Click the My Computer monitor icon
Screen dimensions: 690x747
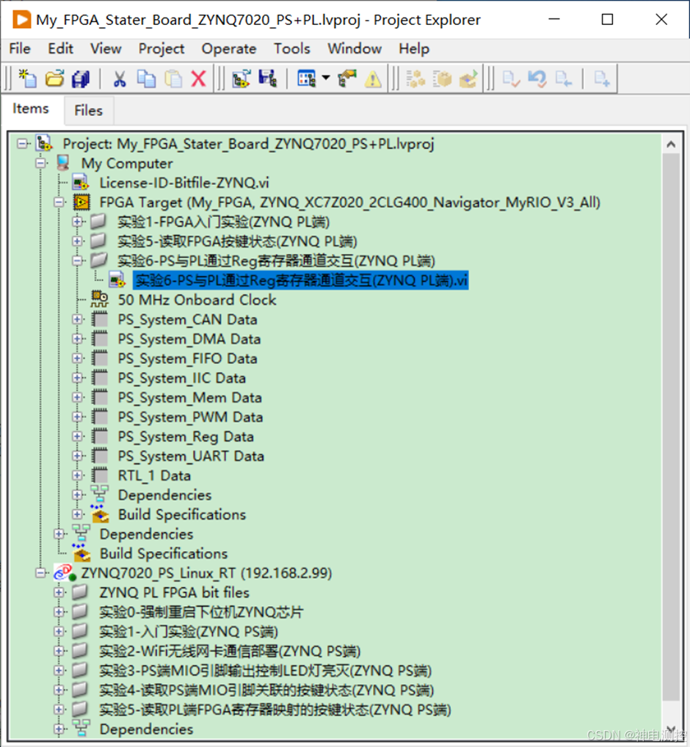tap(63, 163)
